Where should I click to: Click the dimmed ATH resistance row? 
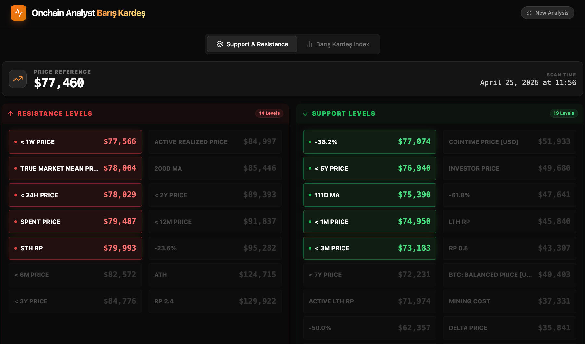pos(215,275)
